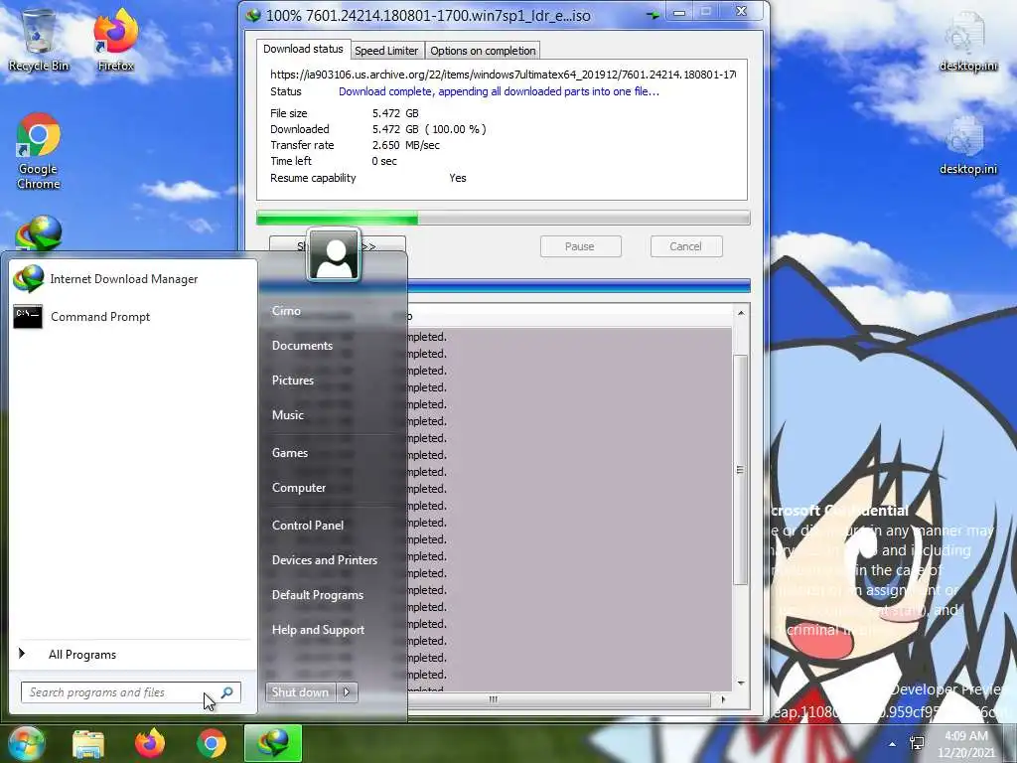Click the search magnifier icon
This screenshot has height=763, width=1017.
(227, 692)
